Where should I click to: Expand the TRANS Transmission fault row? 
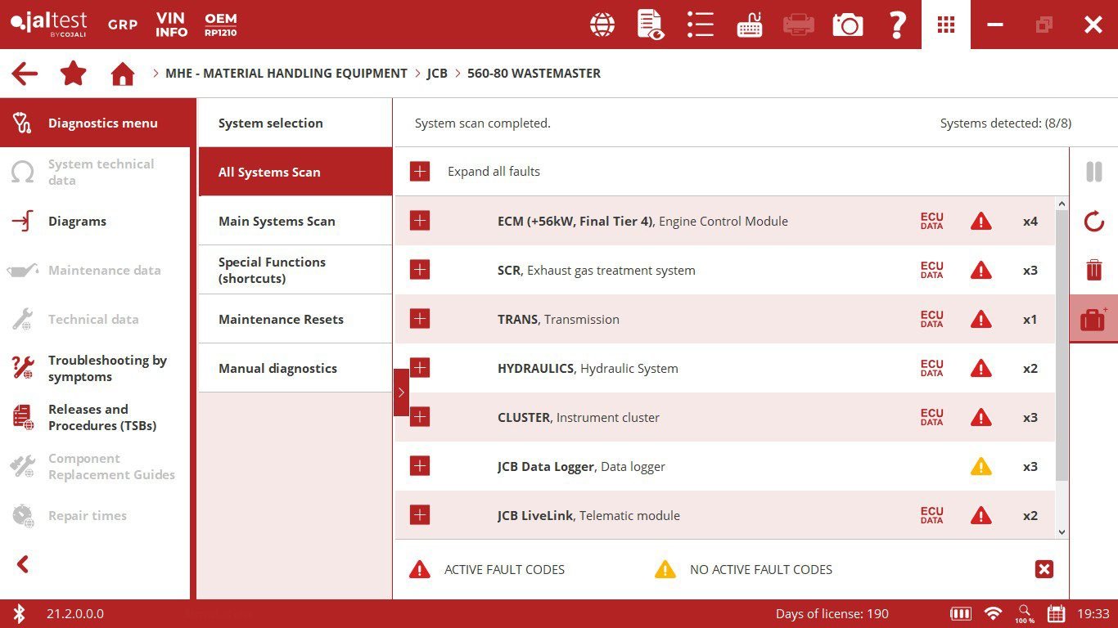pyautogui.click(x=420, y=319)
